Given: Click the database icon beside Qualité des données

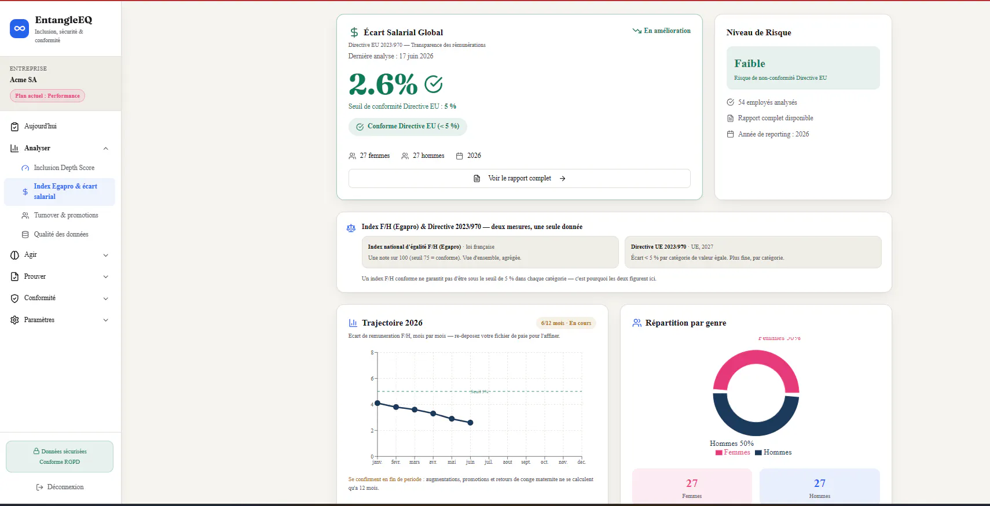Looking at the screenshot, I should pos(25,235).
